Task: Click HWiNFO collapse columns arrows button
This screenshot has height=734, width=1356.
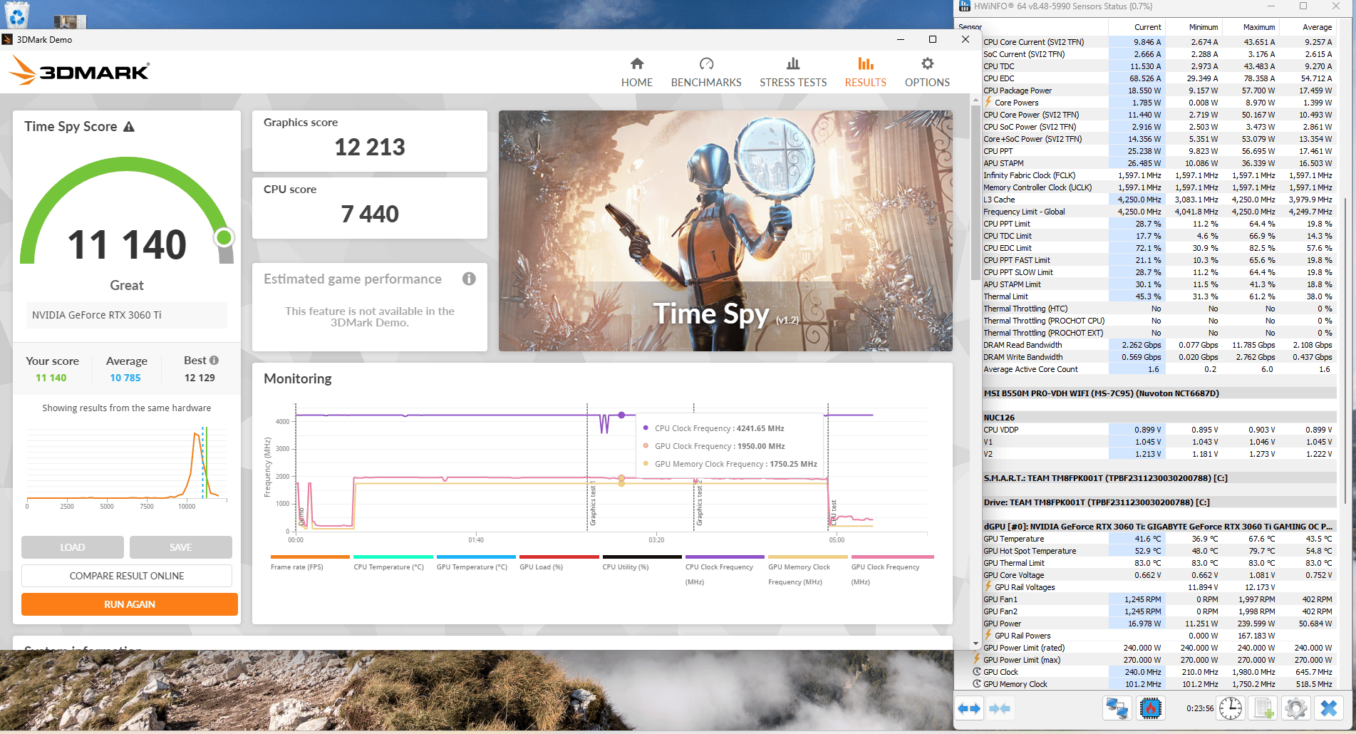Action: pos(1000,708)
